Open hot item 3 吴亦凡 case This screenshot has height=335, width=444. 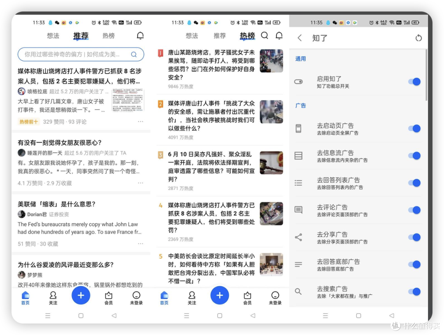pos(211,166)
